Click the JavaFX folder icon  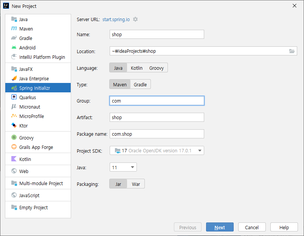click(x=14, y=69)
